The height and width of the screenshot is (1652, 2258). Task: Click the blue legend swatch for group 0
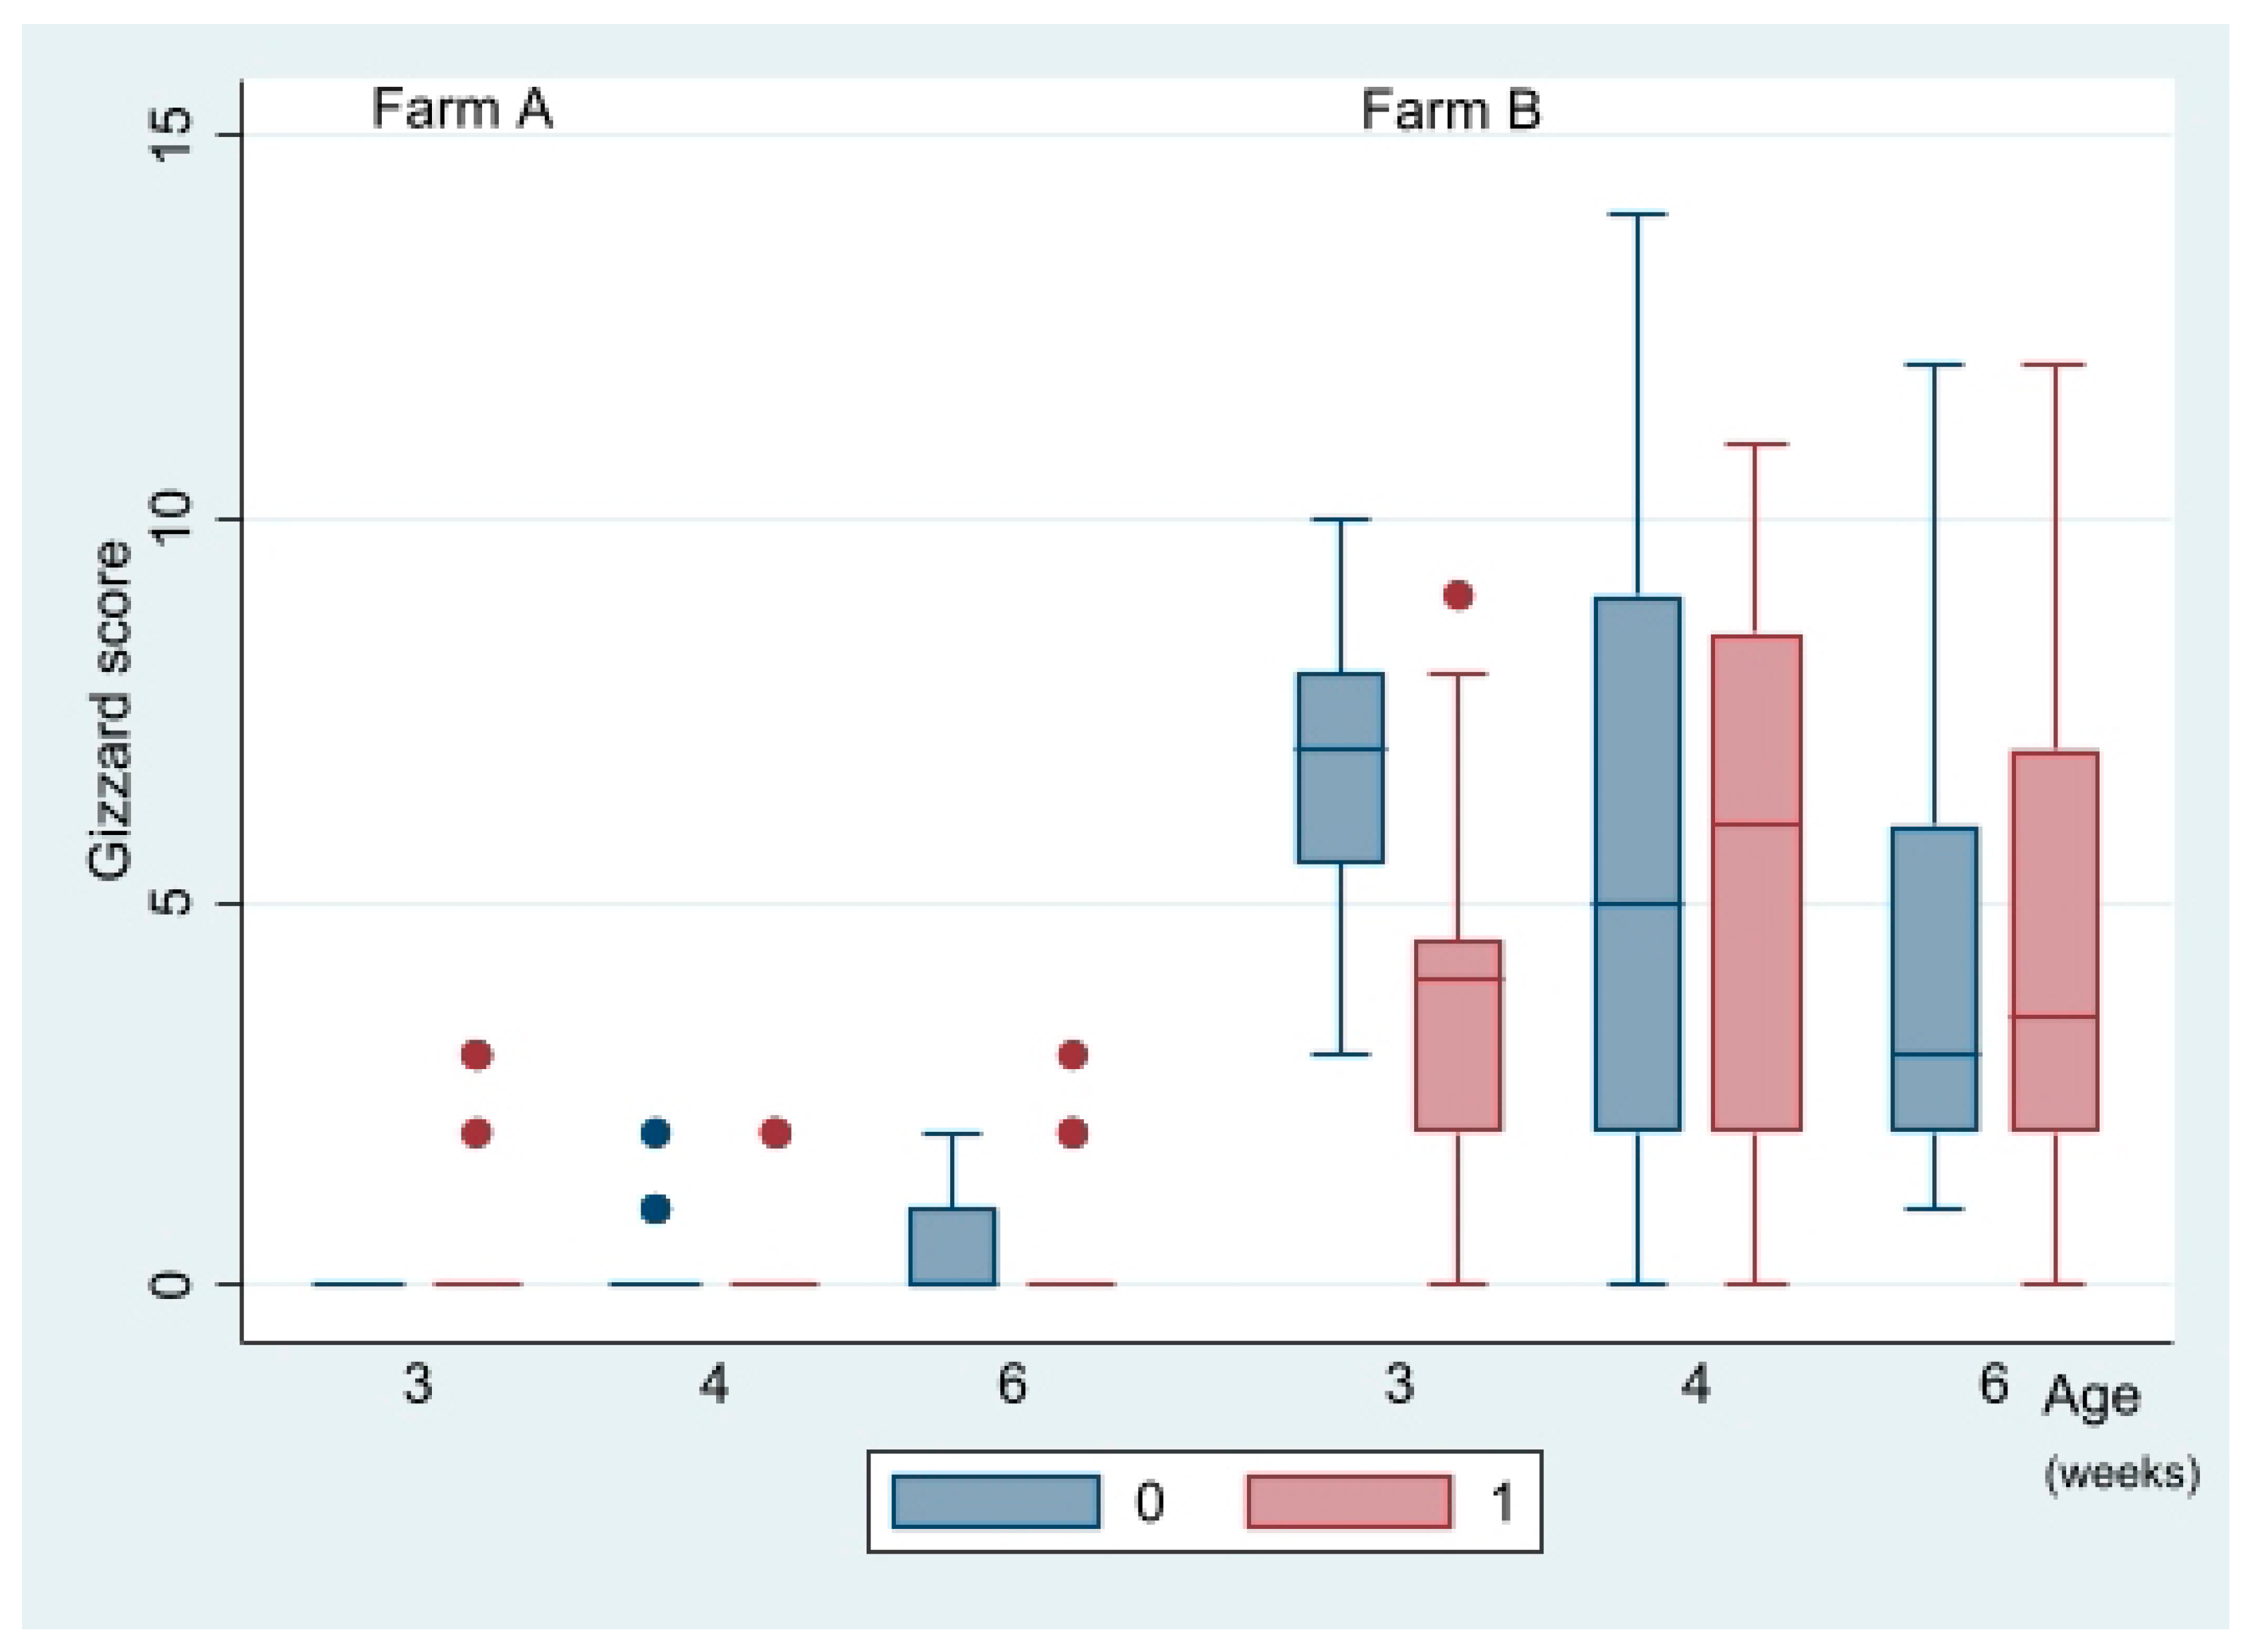click(995, 1502)
